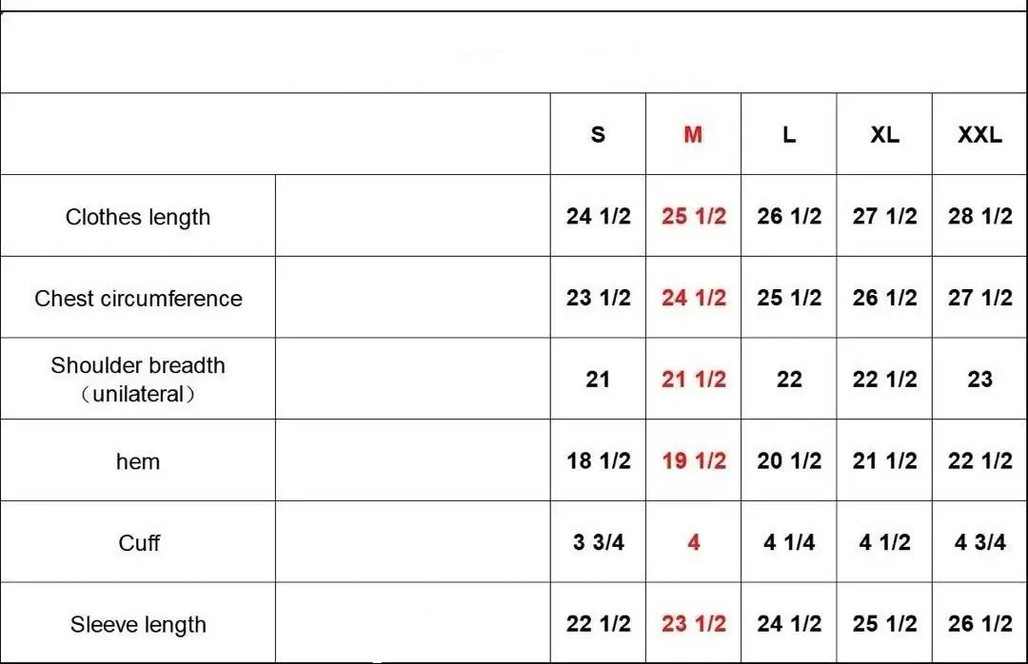Click the Shoulder breadth value 23 for XXL
This screenshot has height=664, width=1028.
point(979,380)
